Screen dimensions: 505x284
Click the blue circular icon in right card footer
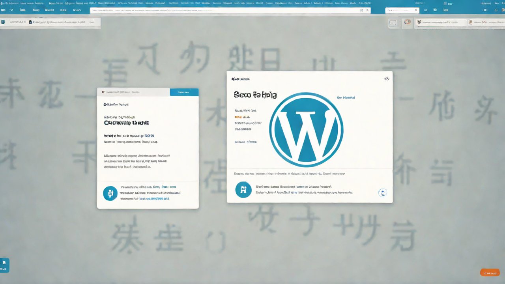243,190
